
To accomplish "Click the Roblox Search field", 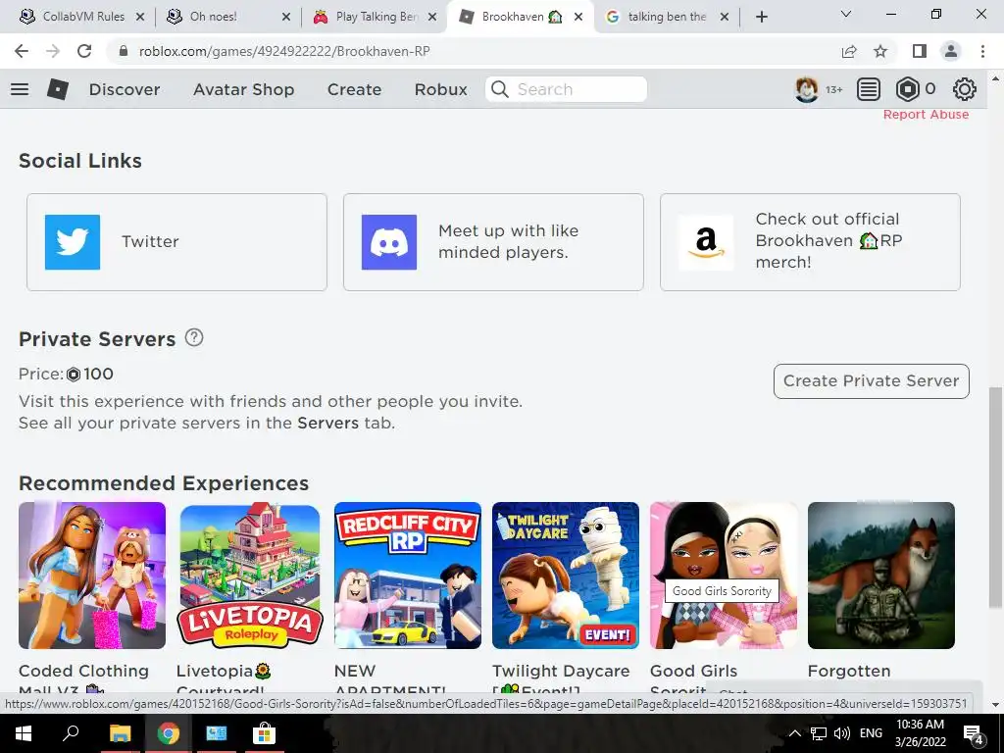I will [566, 89].
